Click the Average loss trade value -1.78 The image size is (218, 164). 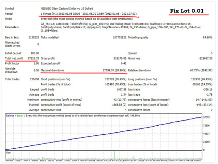[x=209, y=95]
